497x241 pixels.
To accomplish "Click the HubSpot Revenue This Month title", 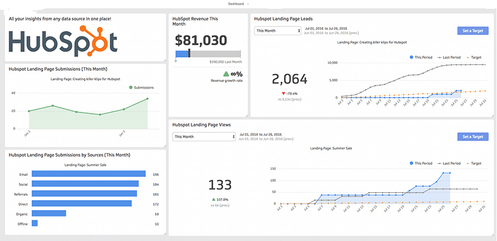I will coord(195,21).
